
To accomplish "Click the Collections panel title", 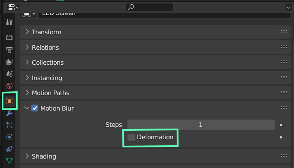I will (48, 63).
